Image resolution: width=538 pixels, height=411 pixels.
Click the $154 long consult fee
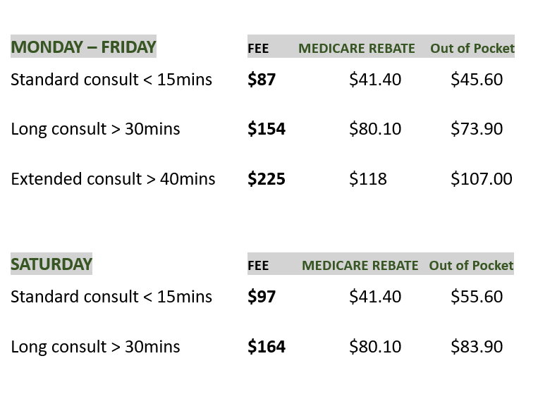pyautogui.click(x=267, y=129)
